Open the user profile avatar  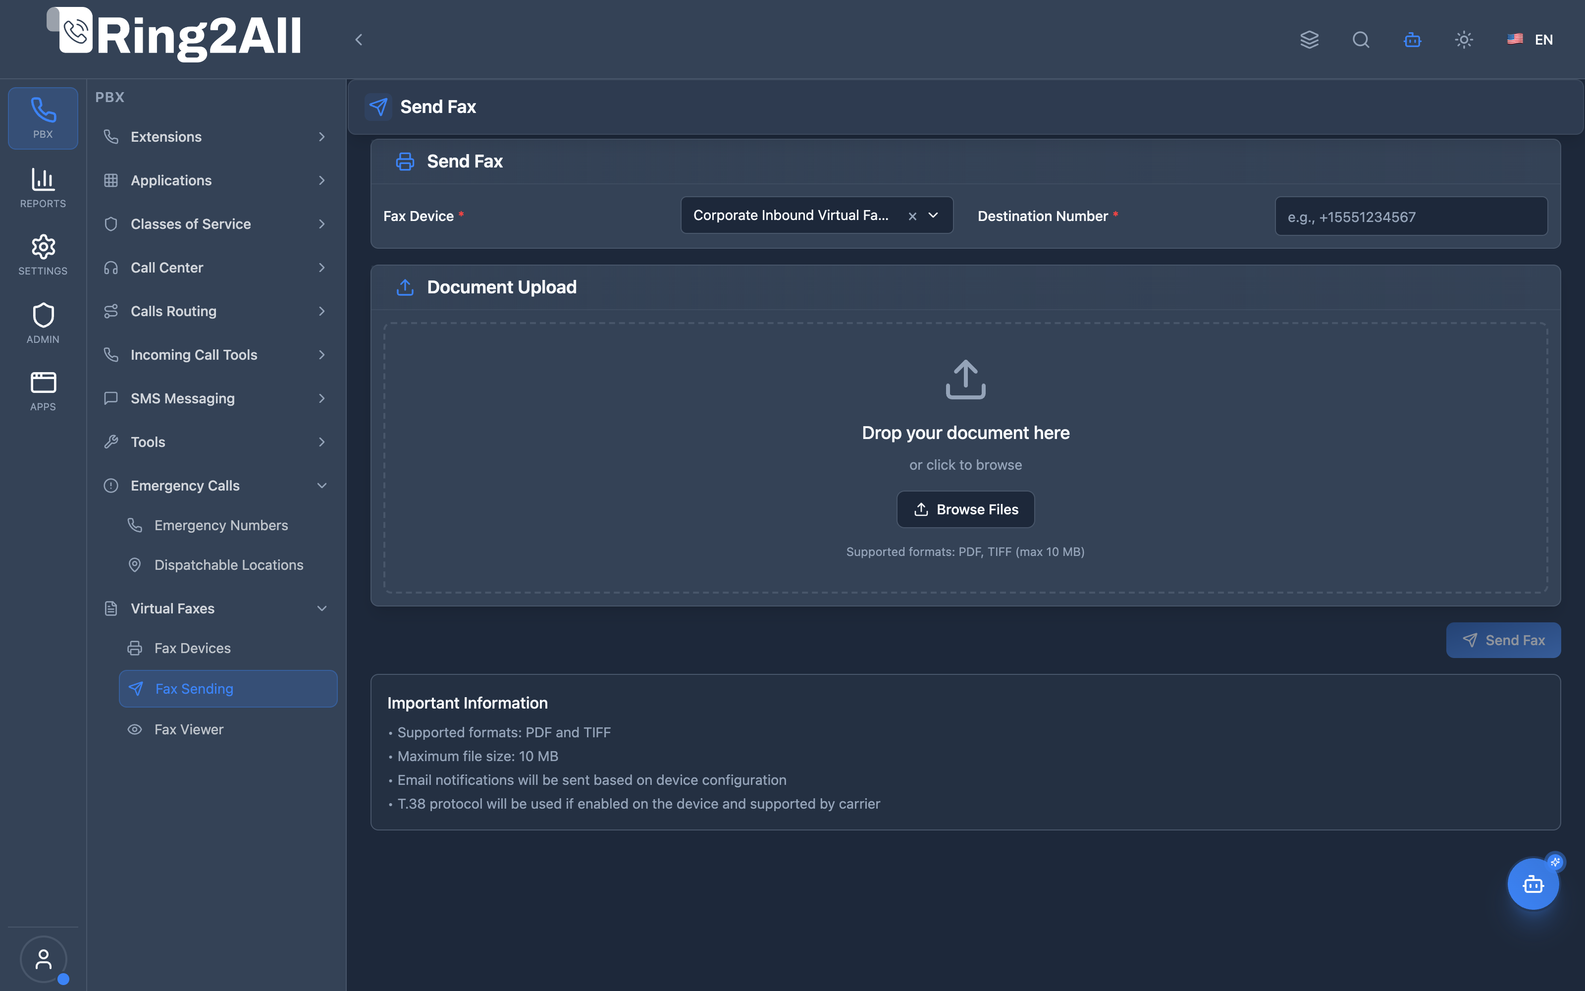click(43, 959)
